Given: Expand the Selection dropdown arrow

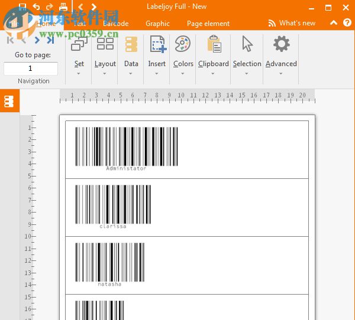Looking at the screenshot, I should tap(247, 73).
